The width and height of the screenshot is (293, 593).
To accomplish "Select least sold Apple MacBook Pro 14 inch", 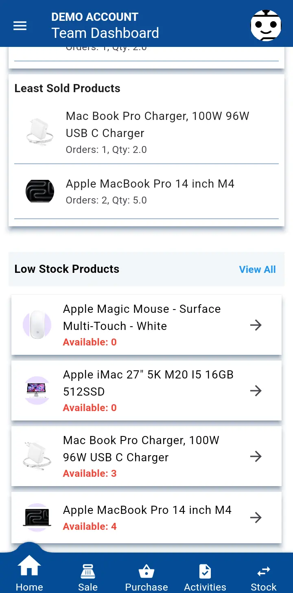I will tap(150, 191).
